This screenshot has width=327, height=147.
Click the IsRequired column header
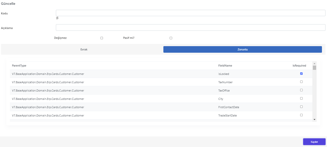299,66
